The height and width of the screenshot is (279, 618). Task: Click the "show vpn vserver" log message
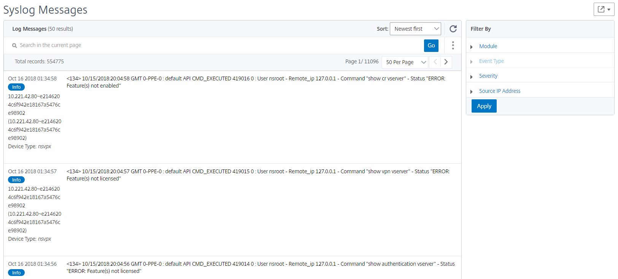coord(258,175)
